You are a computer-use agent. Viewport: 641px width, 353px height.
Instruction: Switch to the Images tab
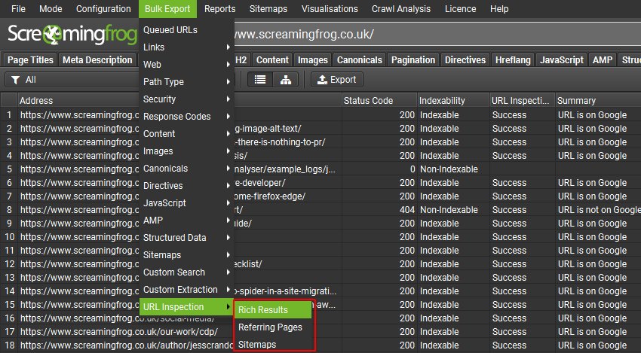click(x=313, y=60)
